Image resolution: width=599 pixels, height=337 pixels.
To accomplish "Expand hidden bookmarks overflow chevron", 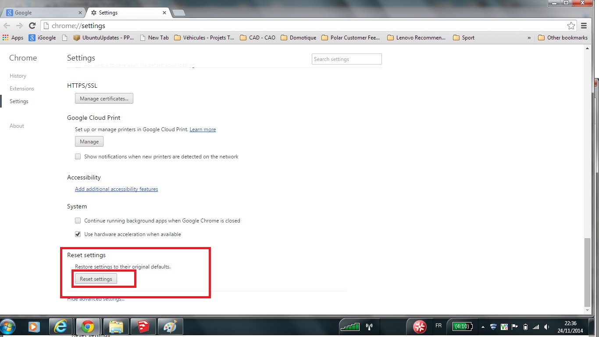I will [x=529, y=38].
